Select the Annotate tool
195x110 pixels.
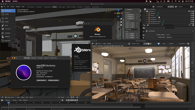click(x=8, y=33)
